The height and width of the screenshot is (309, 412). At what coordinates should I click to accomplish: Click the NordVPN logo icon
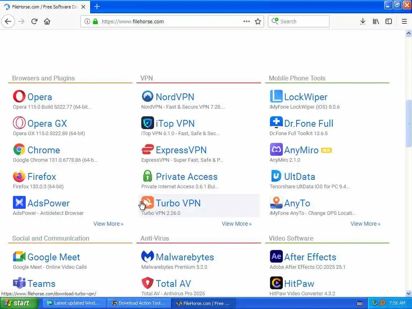147,97
